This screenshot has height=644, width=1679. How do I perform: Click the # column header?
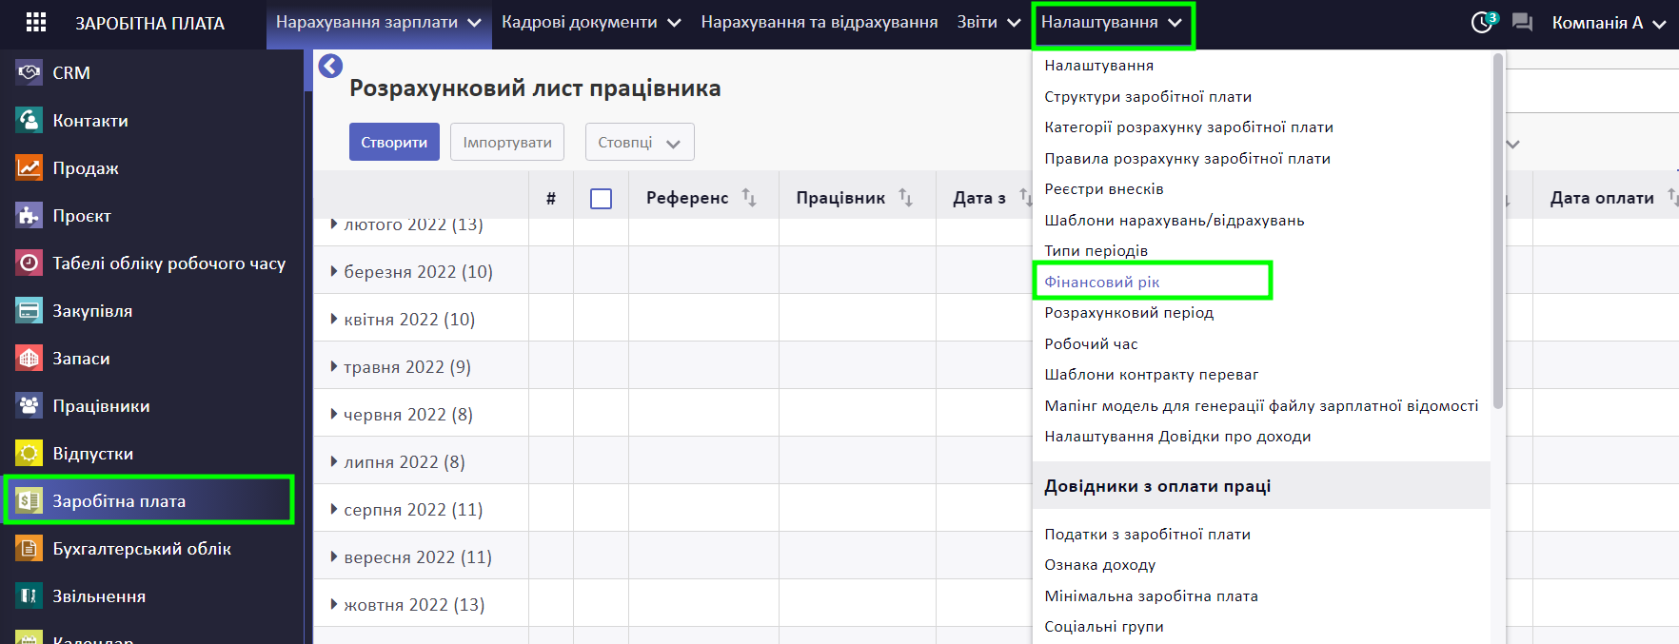(x=551, y=198)
